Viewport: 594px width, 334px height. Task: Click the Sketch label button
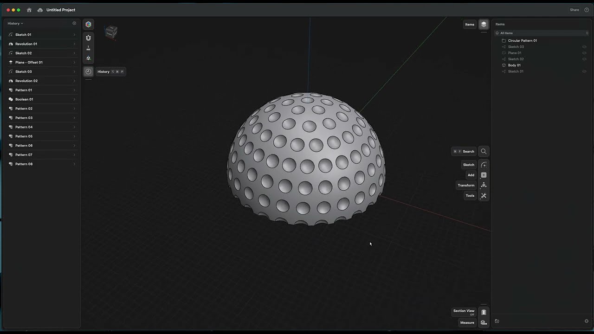coord(469,165)
